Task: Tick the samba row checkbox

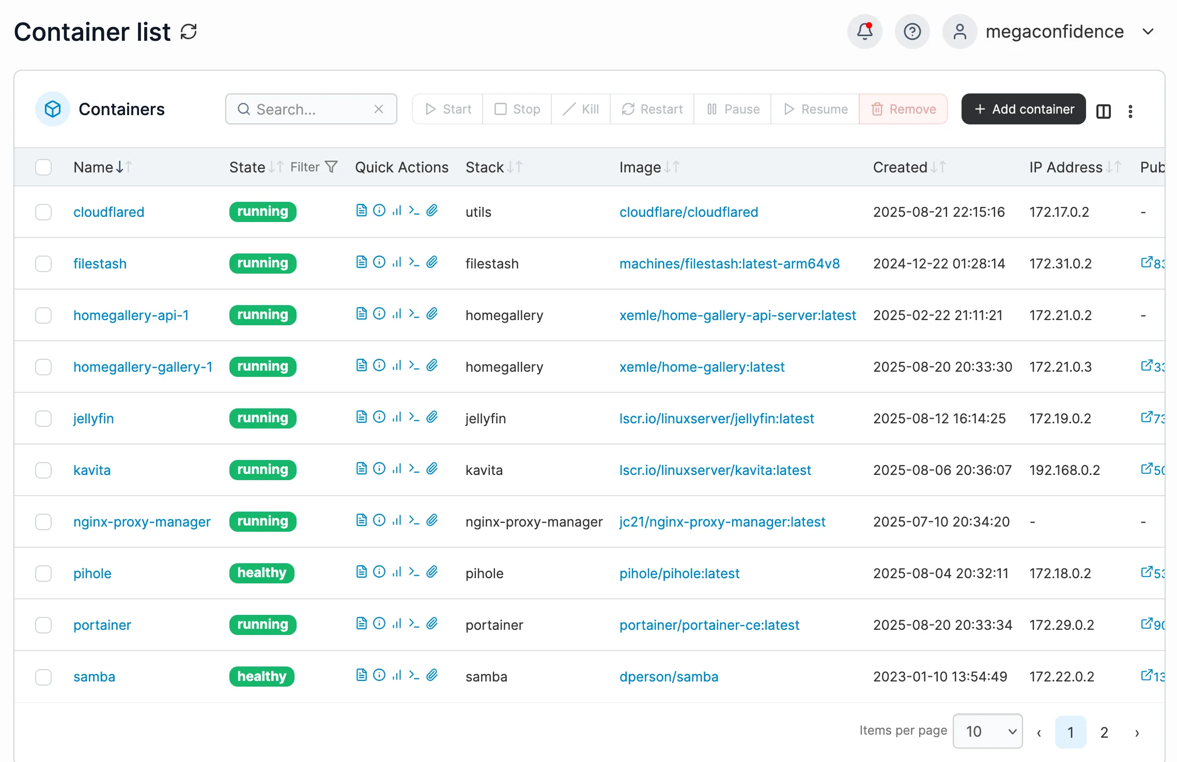Action: (43, 677)
